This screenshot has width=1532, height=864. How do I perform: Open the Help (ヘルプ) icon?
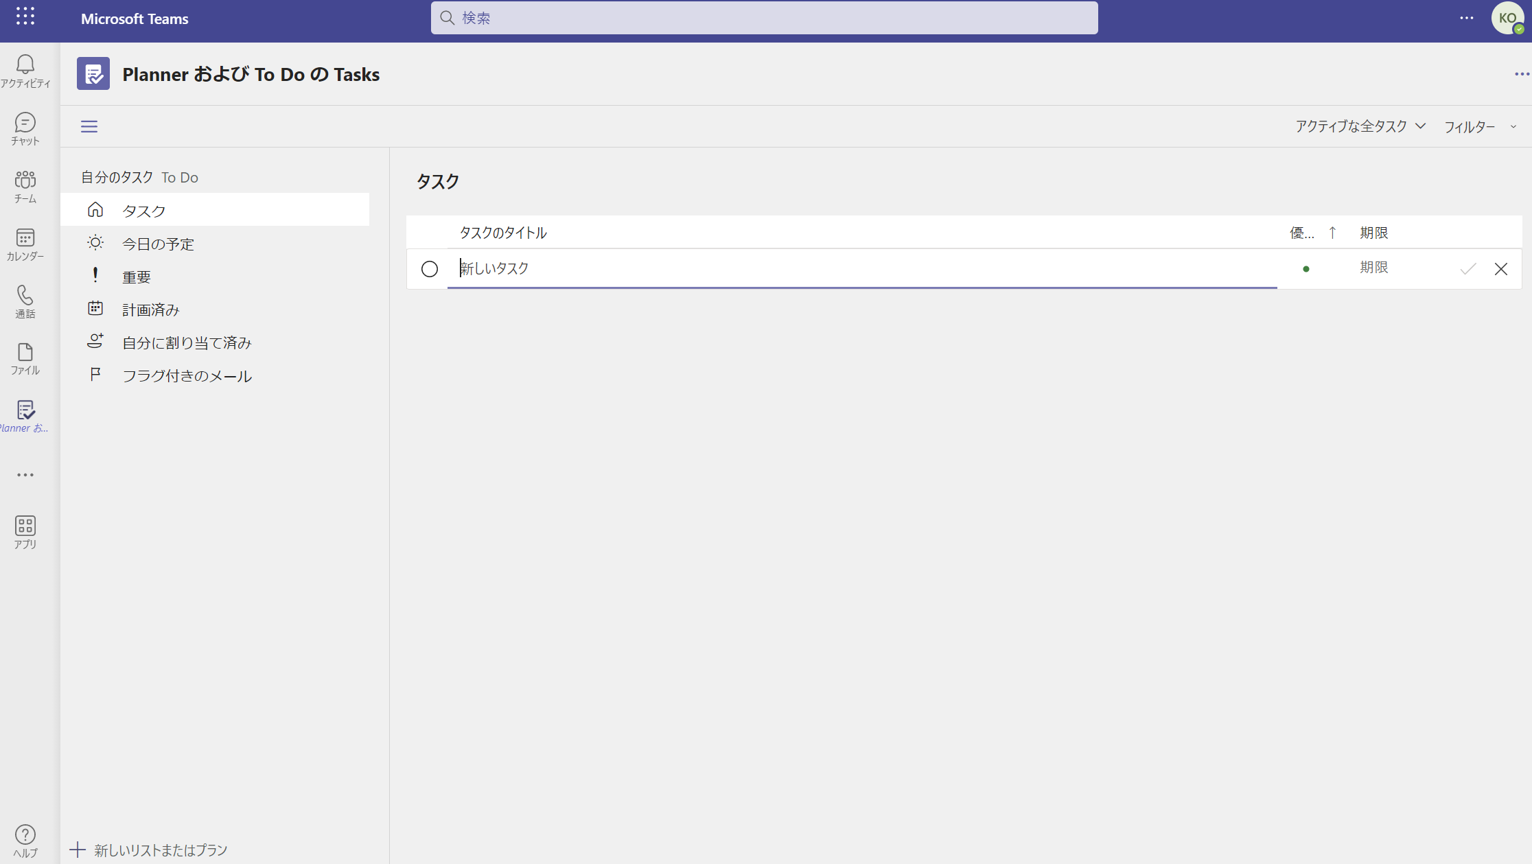[25, 841]
